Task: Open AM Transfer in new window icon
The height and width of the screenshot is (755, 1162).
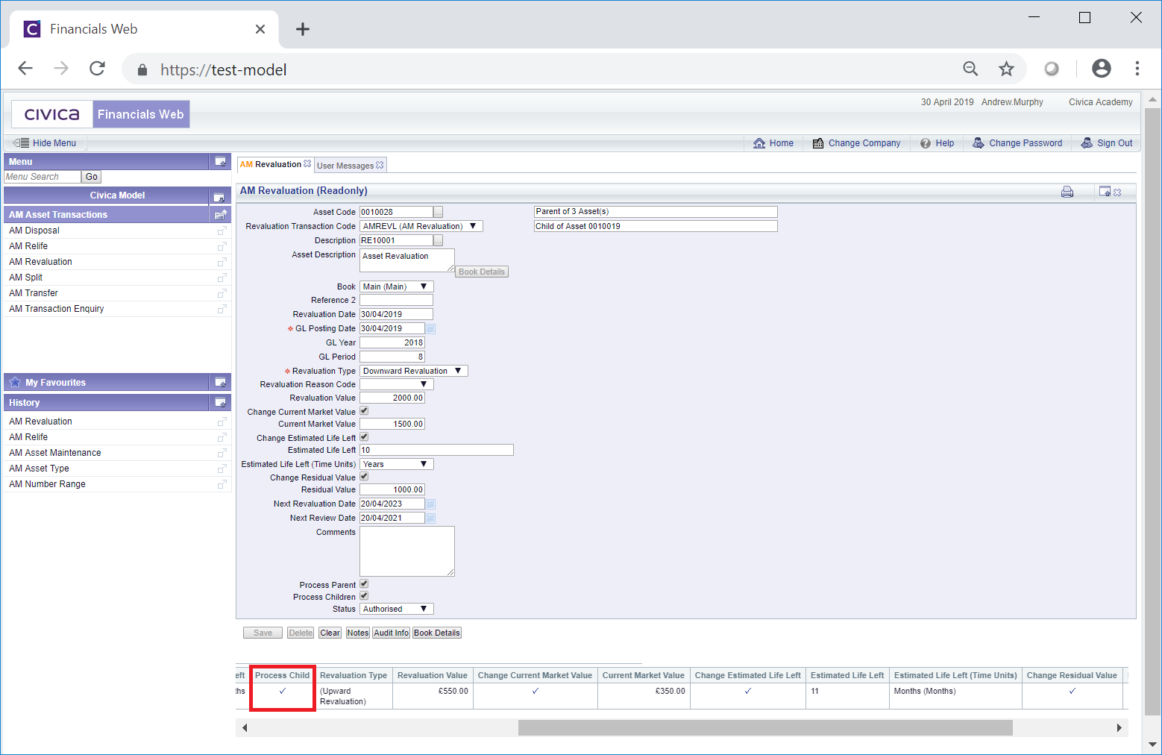Action: (222, 293)
